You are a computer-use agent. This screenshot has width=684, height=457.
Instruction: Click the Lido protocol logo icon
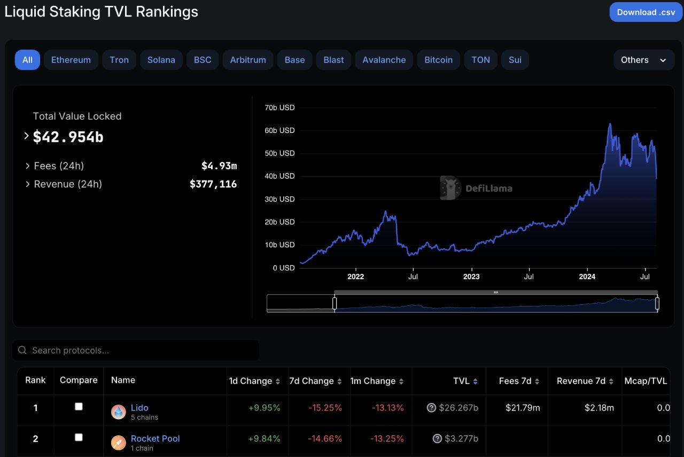coord(118,412)
